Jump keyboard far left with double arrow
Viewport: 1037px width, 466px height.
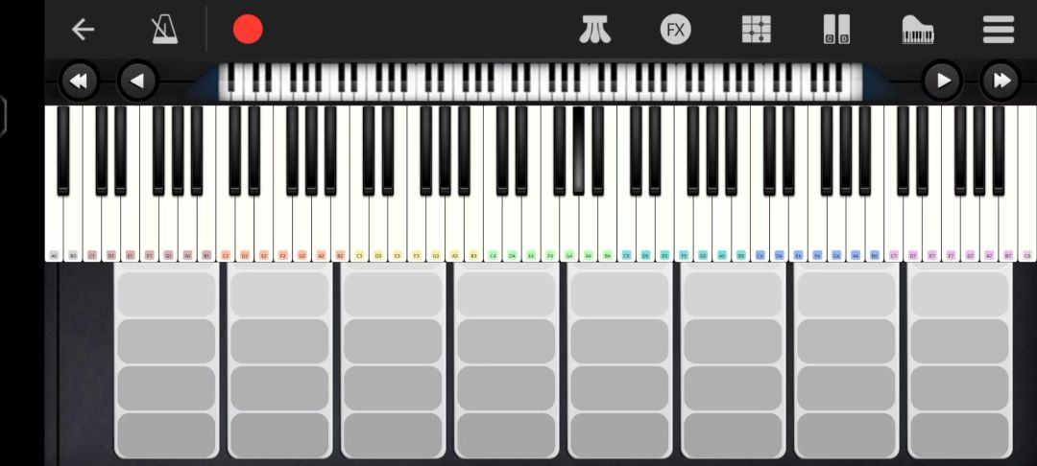click(80, 82)
